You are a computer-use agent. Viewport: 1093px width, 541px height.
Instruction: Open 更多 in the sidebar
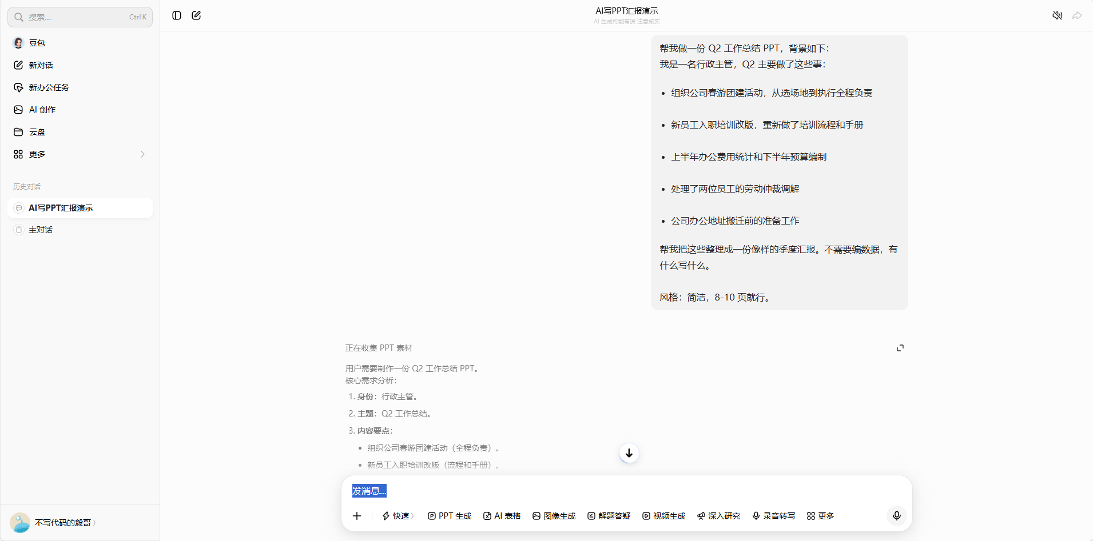[80, 154]
